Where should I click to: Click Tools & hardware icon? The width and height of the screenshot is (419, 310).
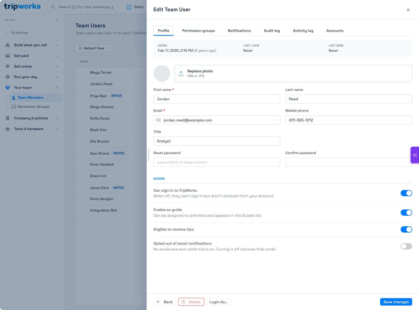click(8, 129)
